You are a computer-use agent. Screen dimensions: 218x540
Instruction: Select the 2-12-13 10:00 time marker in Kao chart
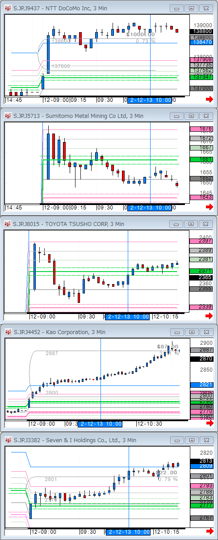[100, 423]
